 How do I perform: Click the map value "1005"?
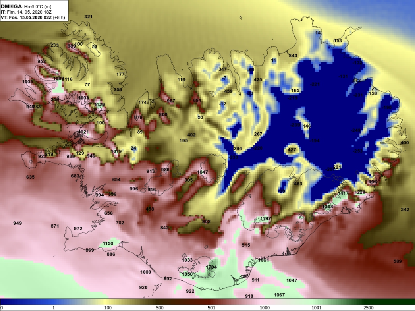point(27,82)
